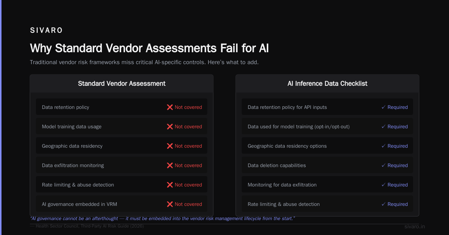
Task: Click the AI governance quote text
Action: 162,218
